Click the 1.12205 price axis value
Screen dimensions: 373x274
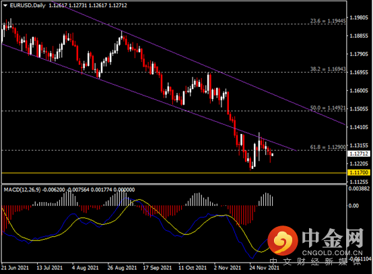tap(359, 164)
